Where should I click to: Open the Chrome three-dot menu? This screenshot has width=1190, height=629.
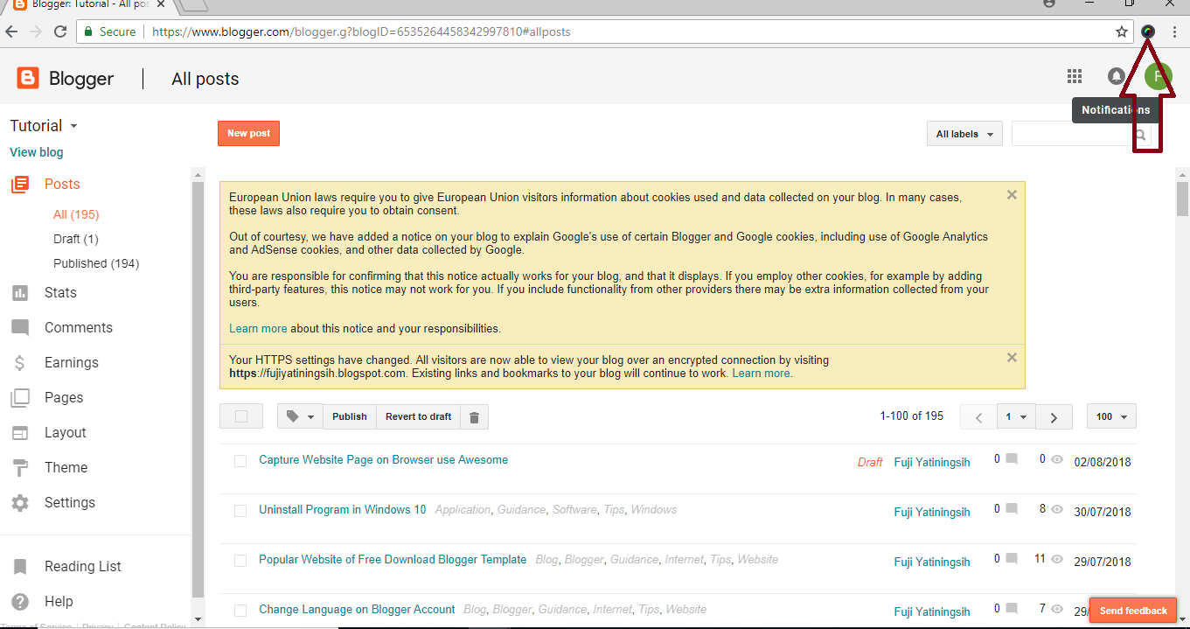point(1174,31)
